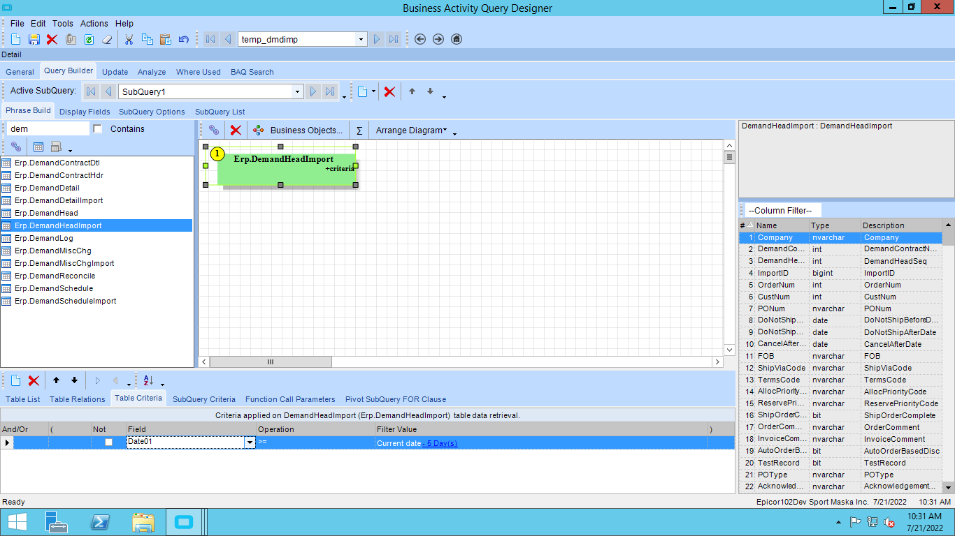
Task: Open the Actions menu
Action: tap(94, 23)
